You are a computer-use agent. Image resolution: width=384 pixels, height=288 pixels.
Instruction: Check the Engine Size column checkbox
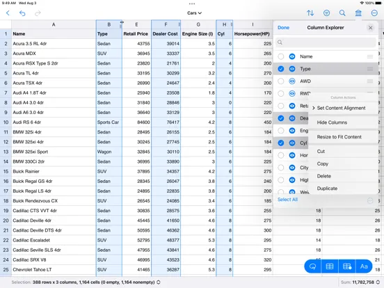(281, 131)
